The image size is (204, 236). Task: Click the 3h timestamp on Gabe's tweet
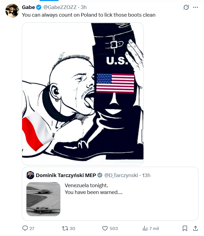[84, 7]
